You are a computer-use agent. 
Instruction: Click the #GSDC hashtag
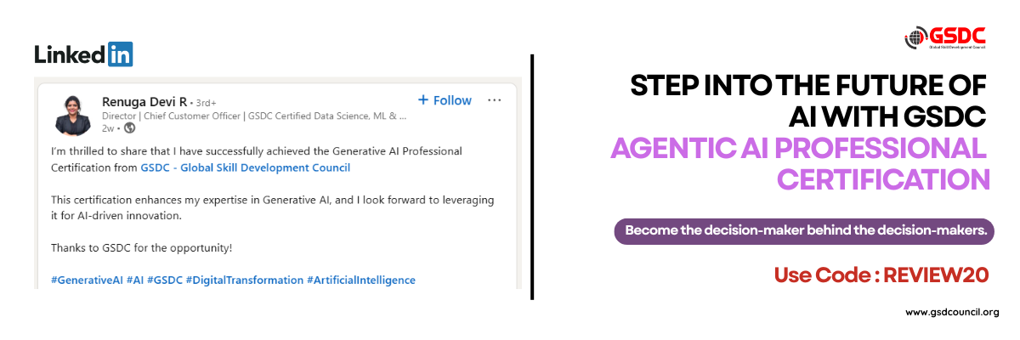click(x=165, y=280)
